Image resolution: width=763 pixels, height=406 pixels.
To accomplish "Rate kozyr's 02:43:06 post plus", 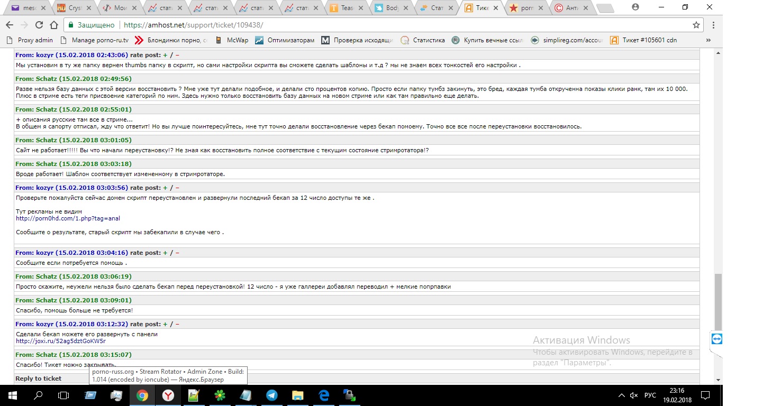I will (x=165, y=55).
